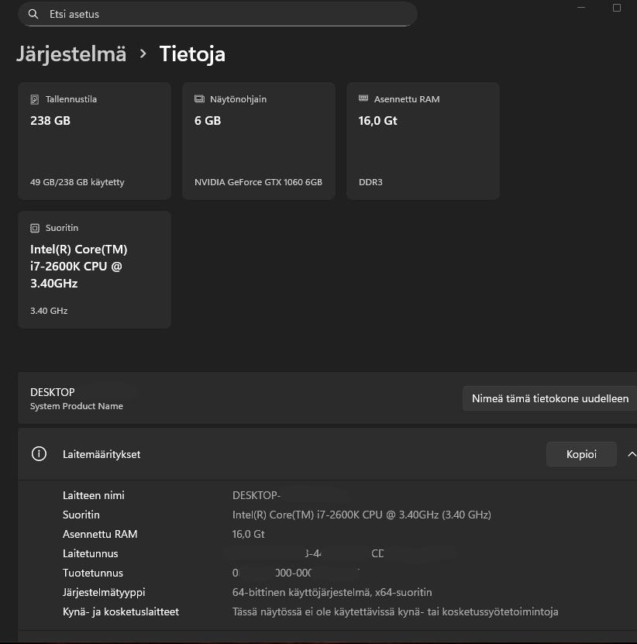
Task: Click the Näytönohjain card
Action: click(x=258, y=140)
